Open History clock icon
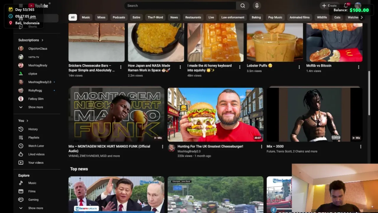This screenshot has height=213, width=378. point(21,129)
